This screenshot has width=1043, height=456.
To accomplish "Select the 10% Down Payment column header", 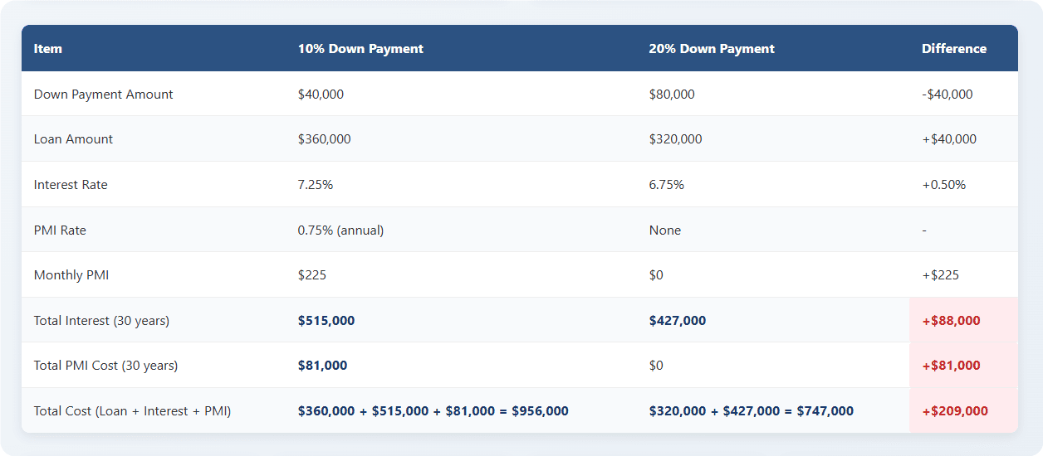I will [x=360, y=49].
